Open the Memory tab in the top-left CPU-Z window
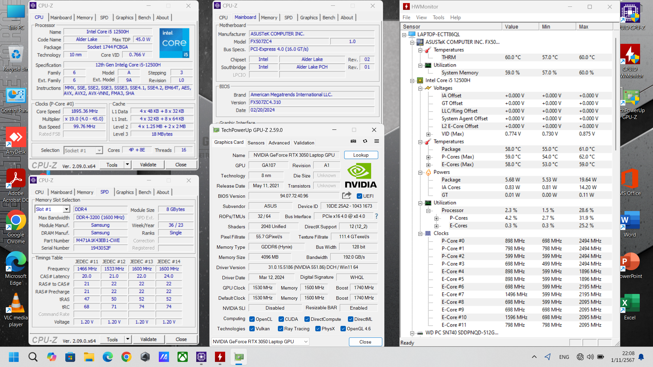The image size is (653, 367). [x=85, y=18]
